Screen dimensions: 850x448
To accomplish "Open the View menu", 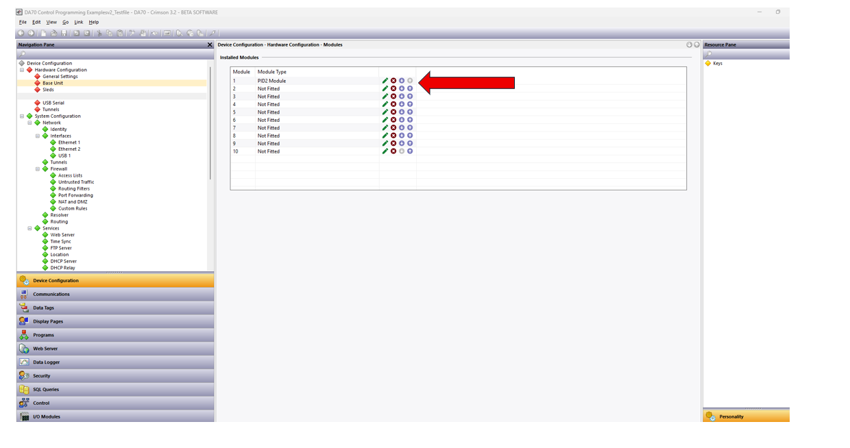I will 51,22.
